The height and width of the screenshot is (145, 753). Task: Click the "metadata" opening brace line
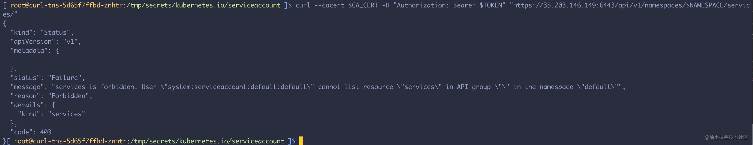click(x=35, y=51)
